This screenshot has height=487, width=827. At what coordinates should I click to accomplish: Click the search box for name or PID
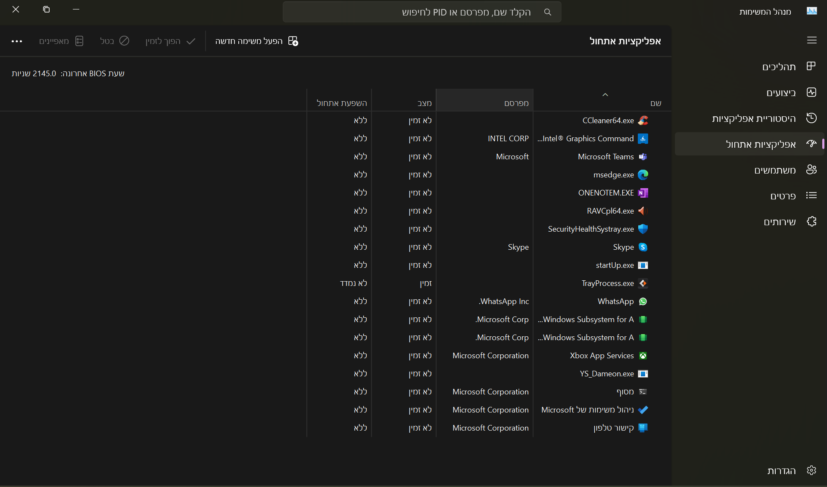pos(422,12)
